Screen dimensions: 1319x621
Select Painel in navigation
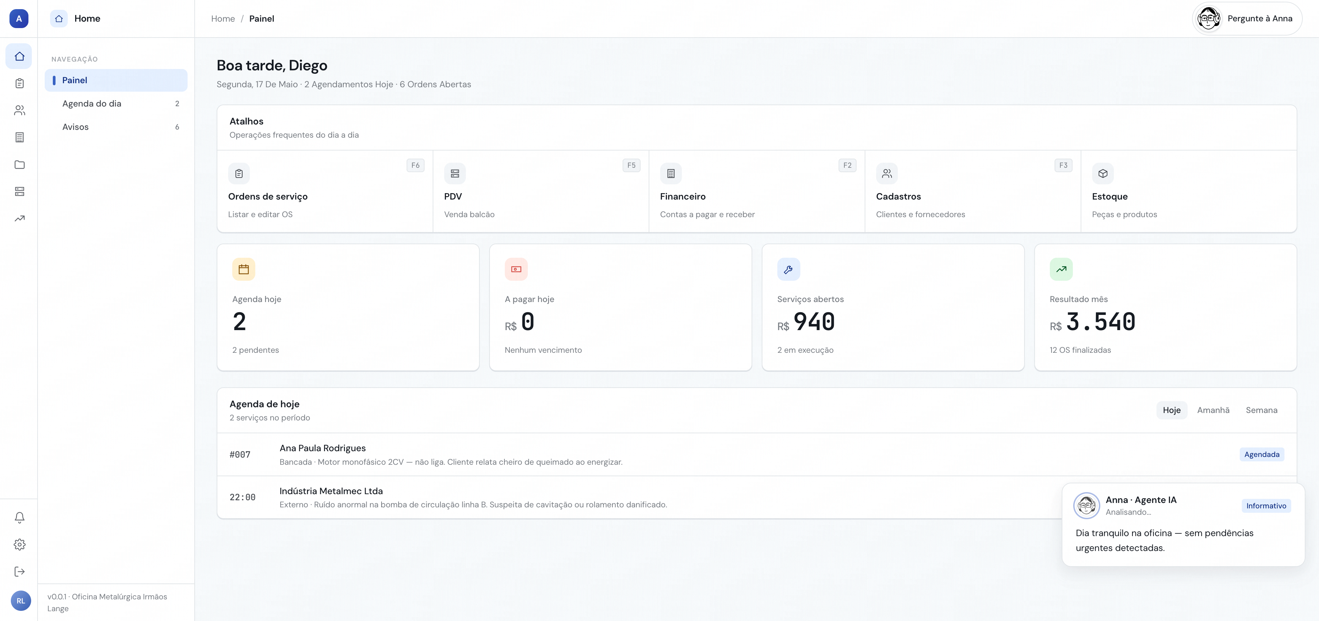(x=116, y=80)
